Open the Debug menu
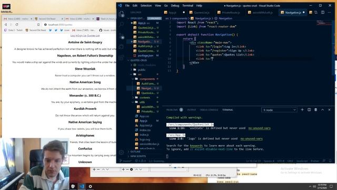This screenshot has height=190, width=337. [x=175, y=6]
